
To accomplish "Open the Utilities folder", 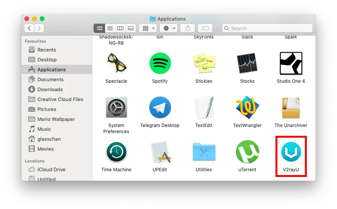I will [x=204, y=152].
